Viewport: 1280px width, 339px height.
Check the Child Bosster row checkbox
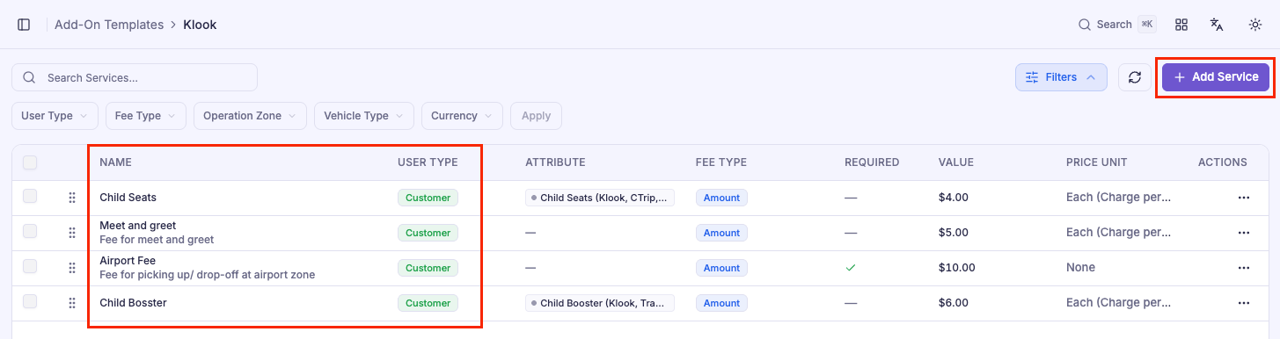pyautogui.click(x=30, y=301)
